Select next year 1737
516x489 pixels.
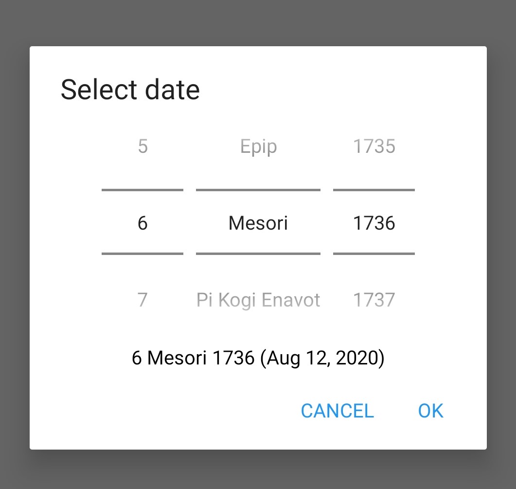374,300
